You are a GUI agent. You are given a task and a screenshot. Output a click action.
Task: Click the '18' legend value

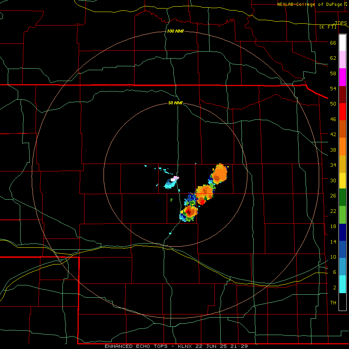coord(333,226)
